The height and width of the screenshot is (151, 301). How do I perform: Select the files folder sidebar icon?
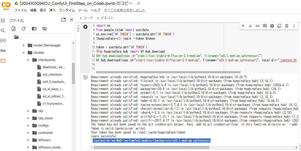click(x=3, y=60)
